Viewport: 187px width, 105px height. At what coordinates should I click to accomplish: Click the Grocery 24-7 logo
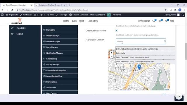(x=17, y=21)
